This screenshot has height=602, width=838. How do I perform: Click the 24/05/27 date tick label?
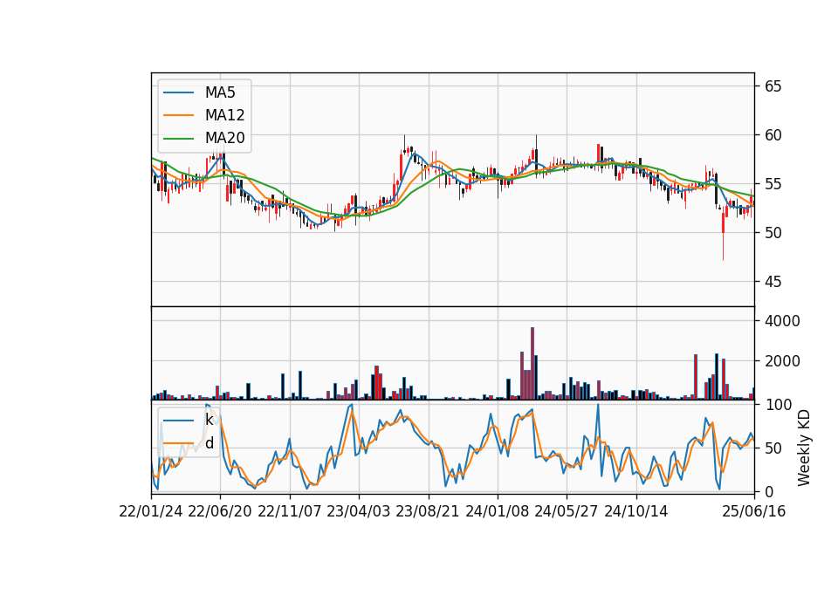click(x=567, y=512)
